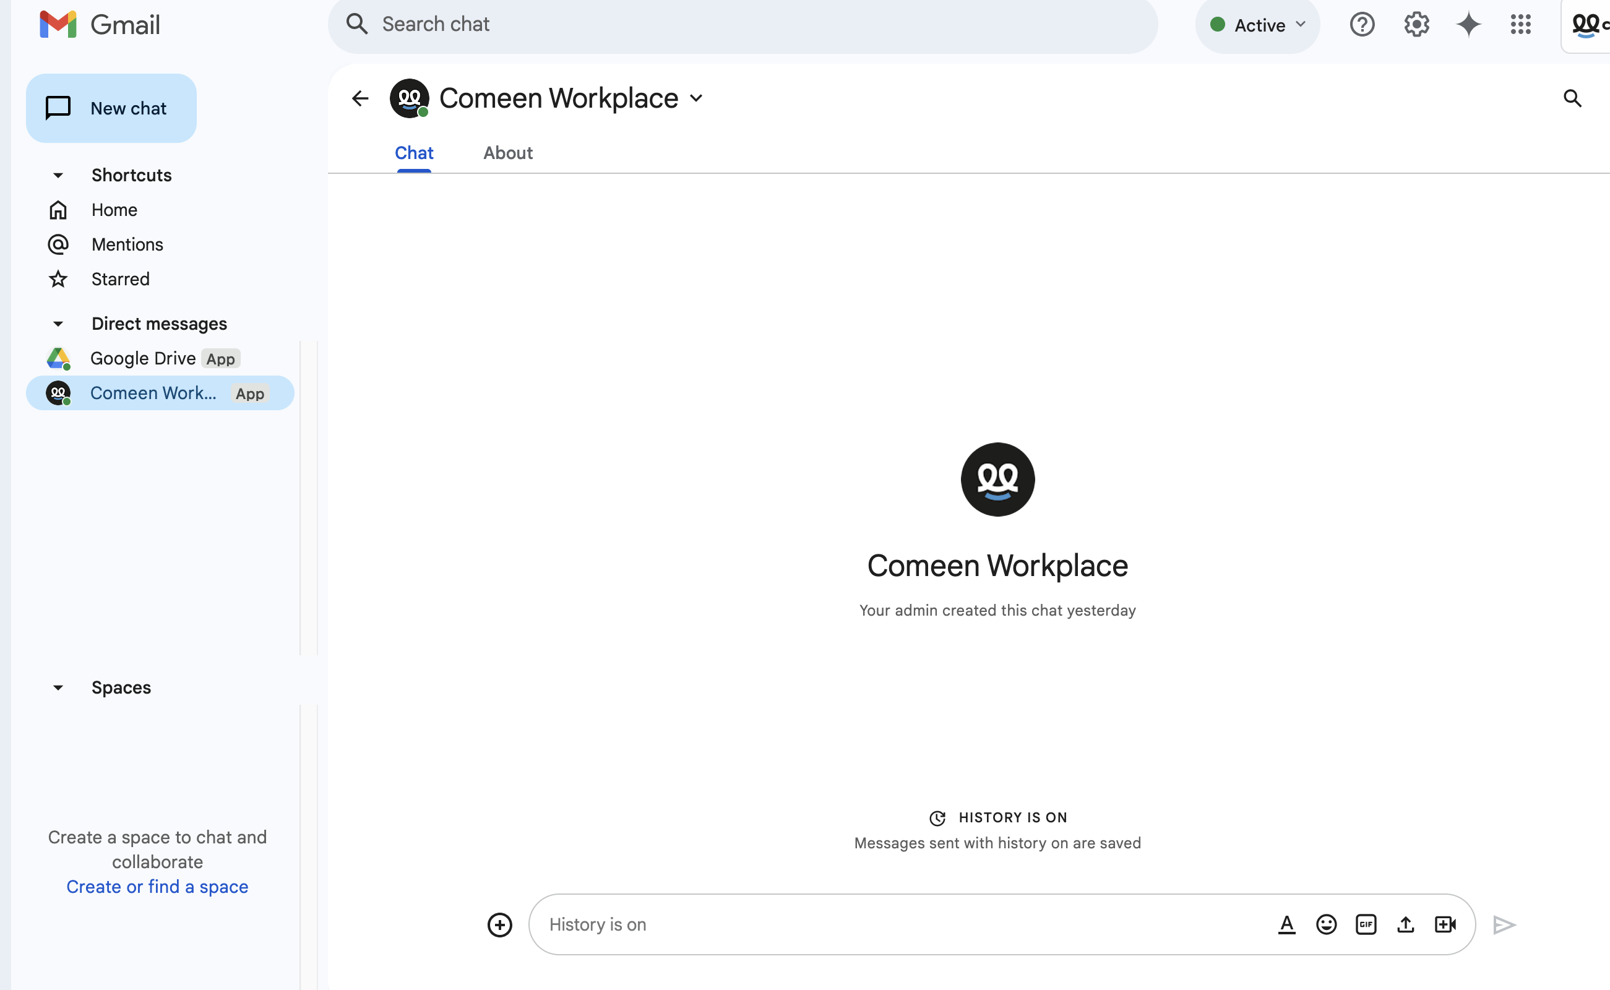Collapse the Direct messages section

58,324
